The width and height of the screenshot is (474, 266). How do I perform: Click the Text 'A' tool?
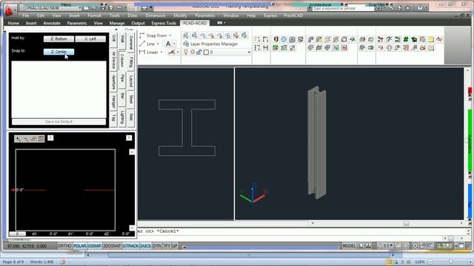click(168, 44)
